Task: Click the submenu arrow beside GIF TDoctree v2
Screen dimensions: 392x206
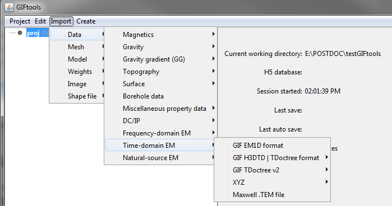Action: (326, 170)
